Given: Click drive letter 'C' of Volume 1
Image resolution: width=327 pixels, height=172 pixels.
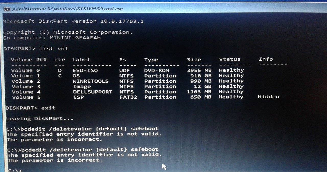Looking at the screenshot, I should pyautogui.click(x=60, y=76).
